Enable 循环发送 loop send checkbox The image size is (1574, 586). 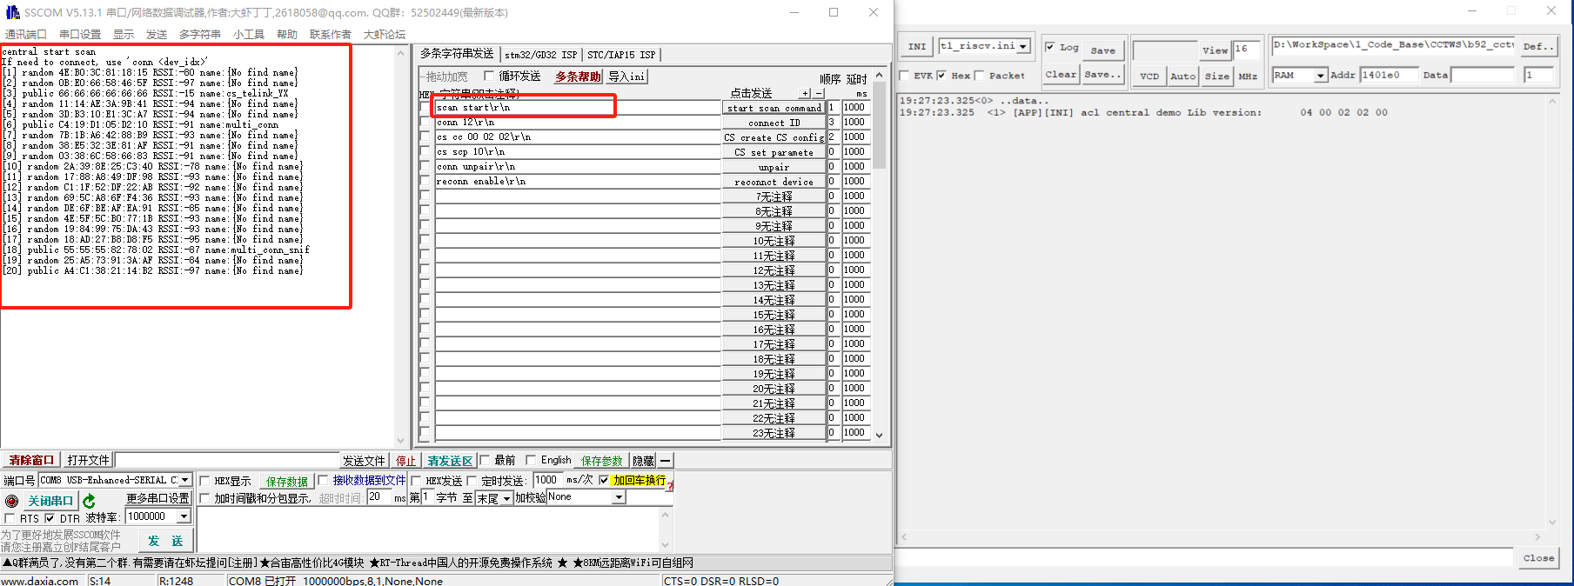(489, 76)
